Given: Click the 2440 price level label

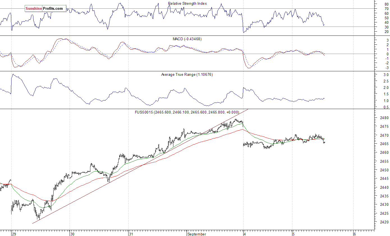Looking at the screenshot, I should [385, 187].
